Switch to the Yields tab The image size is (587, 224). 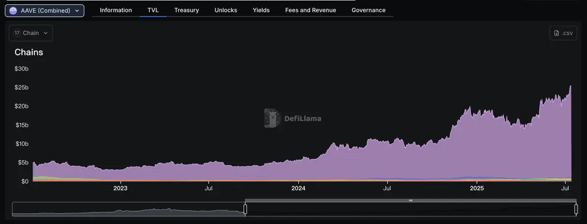[x=261, y=10]
